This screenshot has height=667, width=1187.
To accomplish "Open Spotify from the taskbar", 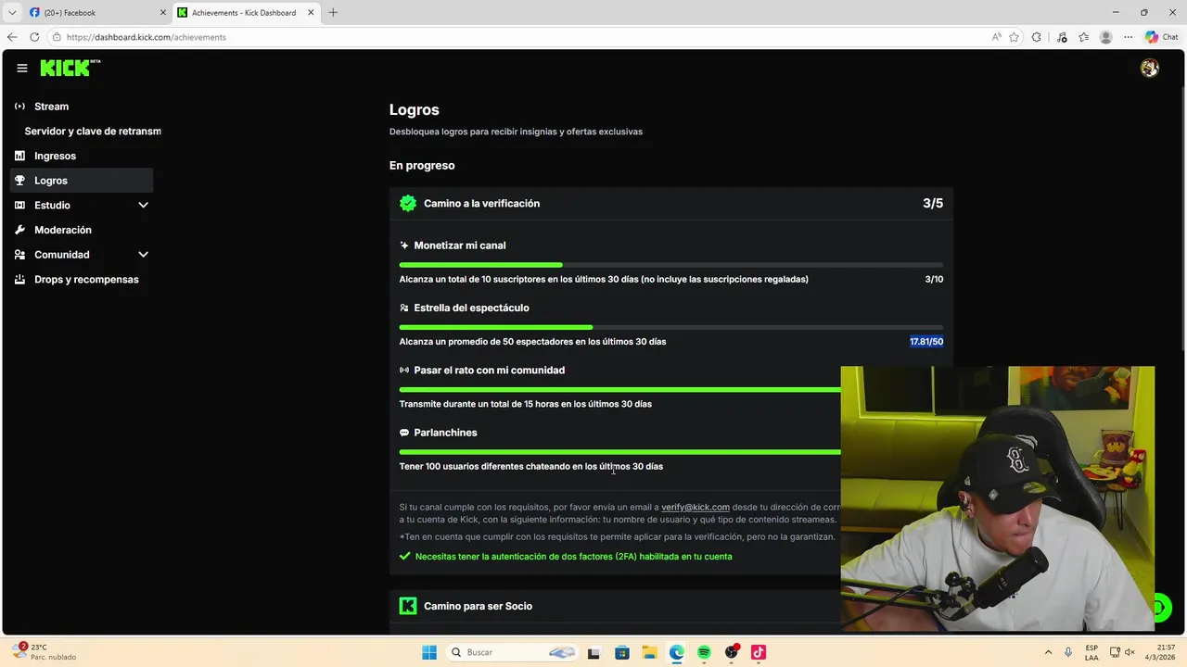I will (704, 652).
